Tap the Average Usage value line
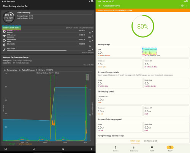The width and height of the screenshot is (190, 153). 25,16
